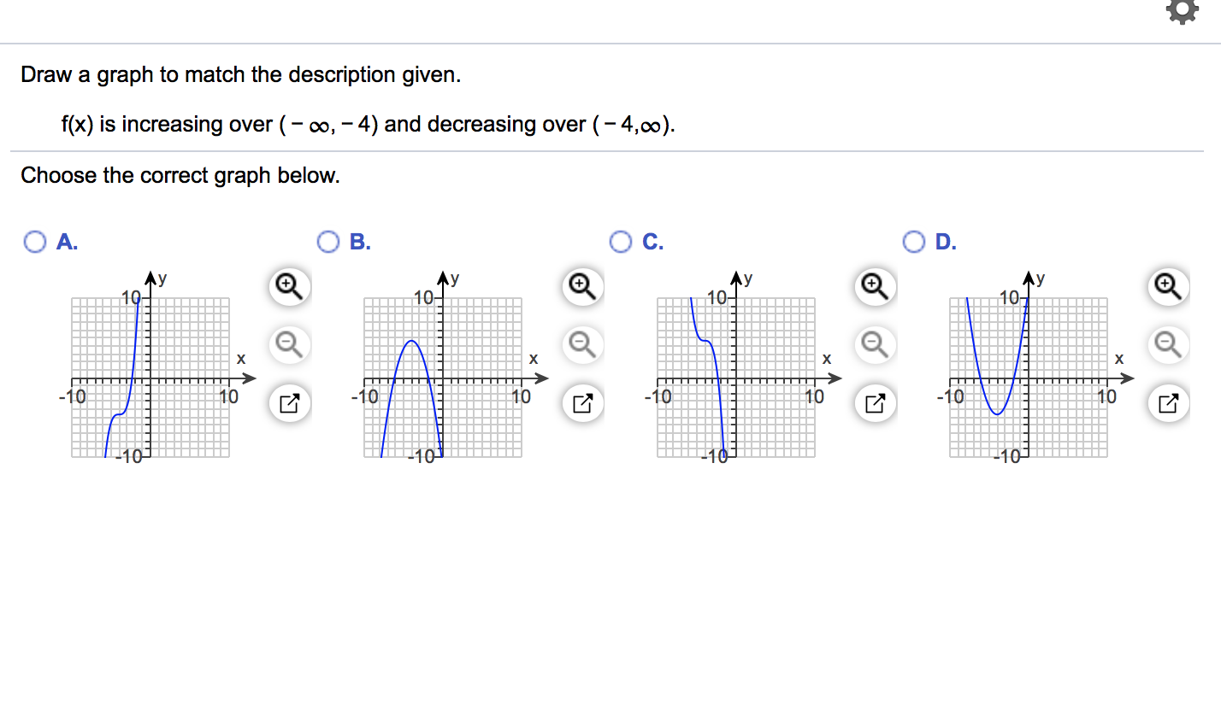The image size is (1221, 721).
Task: Click the zoom-in magnifier for graph A
Action: coord(288,286)
